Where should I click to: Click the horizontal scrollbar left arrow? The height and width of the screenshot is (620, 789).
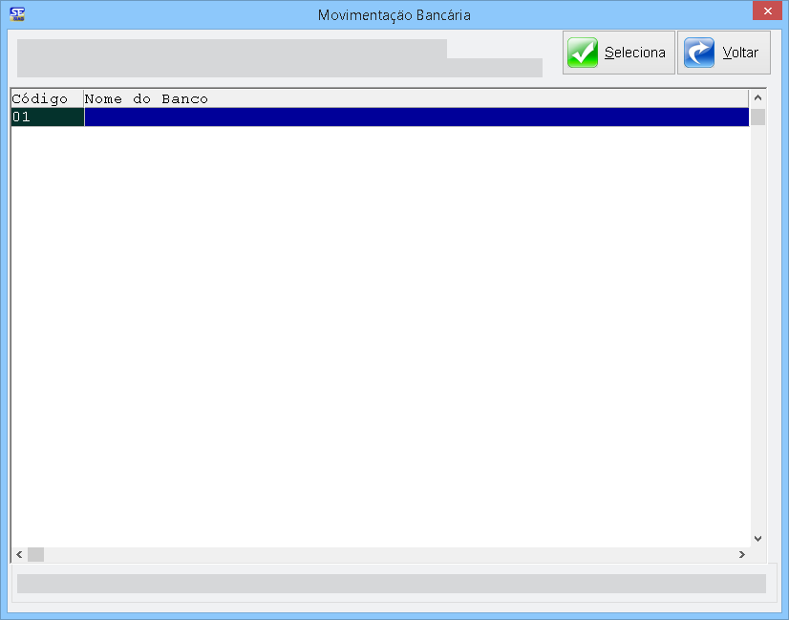pyautogui.click(x=17, y=555)
